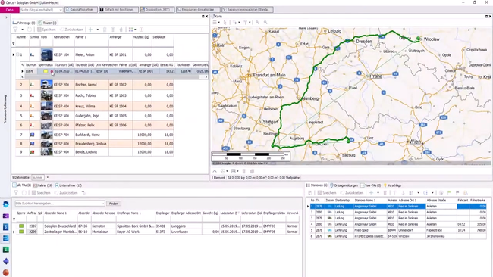Viewport: 493px width, 277px height.
Task: Select the pointer tool in the map toolbar
Action: pyautogui.click(x=225, y=23)
